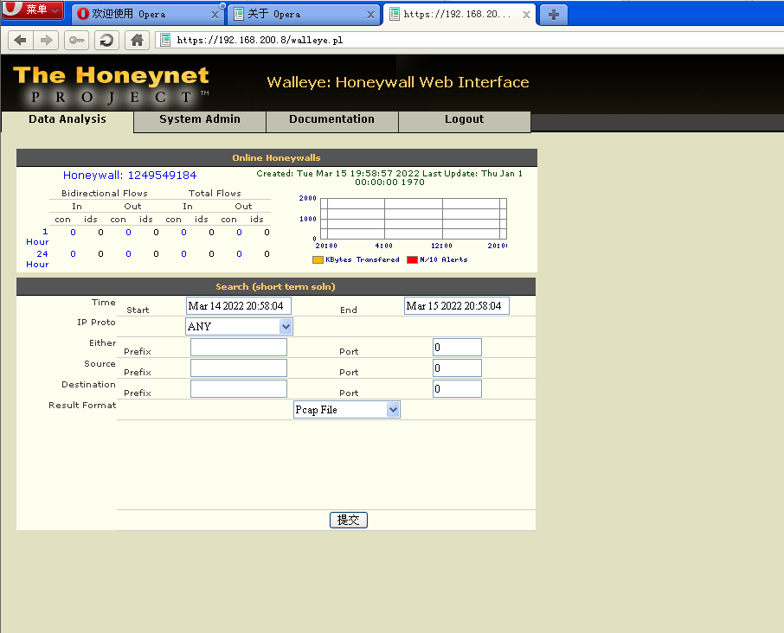Click the 24 Hour row link

[37, 259]
